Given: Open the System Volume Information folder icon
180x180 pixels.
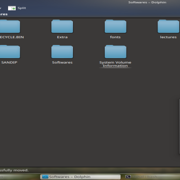Looking at the screenshot, I should [x=116, y=52].
